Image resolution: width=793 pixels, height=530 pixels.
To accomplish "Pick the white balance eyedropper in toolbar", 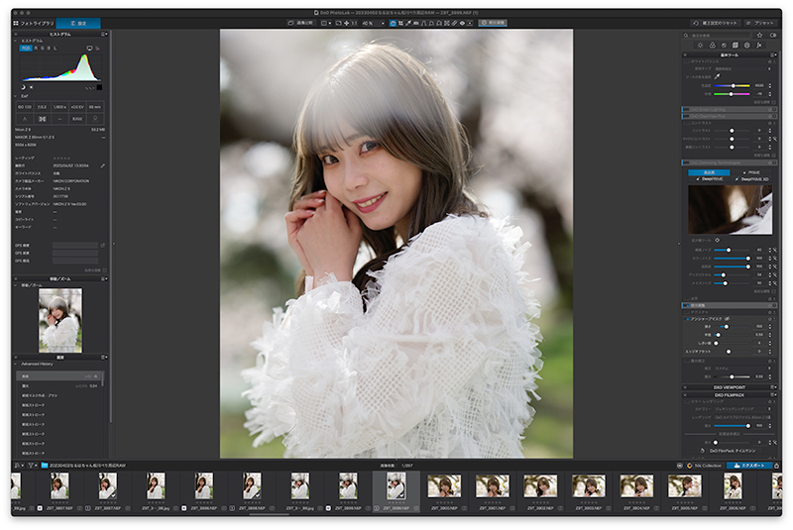I will coord(408,23).
